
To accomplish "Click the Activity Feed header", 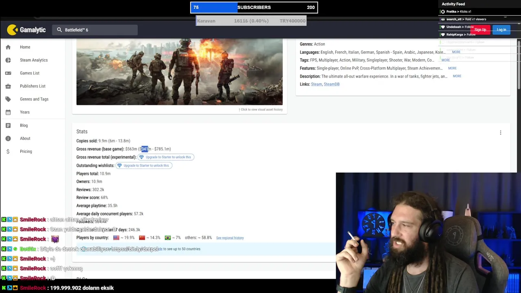I will 453,4.
